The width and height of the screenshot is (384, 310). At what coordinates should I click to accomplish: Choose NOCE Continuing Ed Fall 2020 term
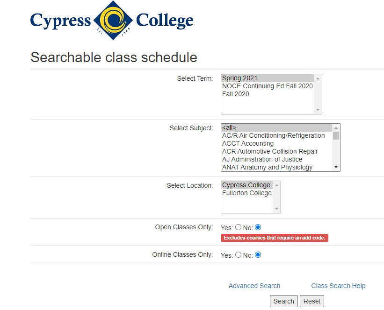coord(267,86)
